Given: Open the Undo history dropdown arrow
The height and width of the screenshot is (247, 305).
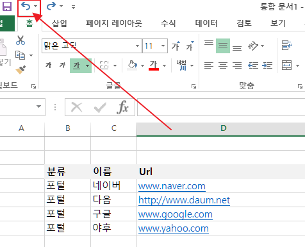Looking at the screenshot, I should [35, 6].
